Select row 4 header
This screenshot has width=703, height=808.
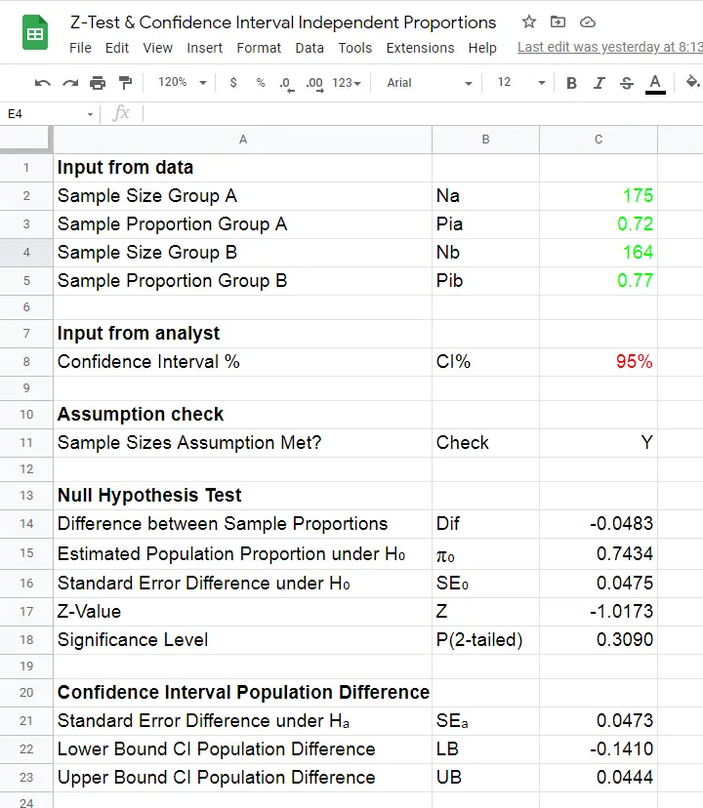click(x=25, y=253)
